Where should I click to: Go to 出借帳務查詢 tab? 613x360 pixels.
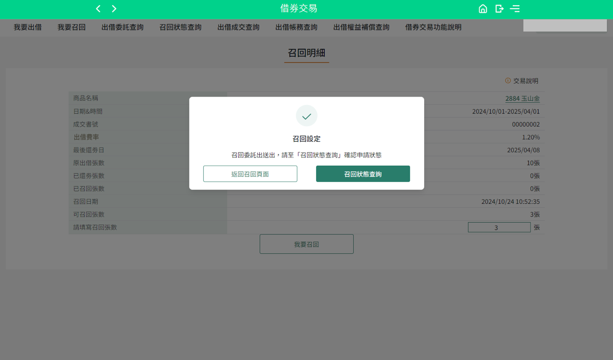click(296, 27)
